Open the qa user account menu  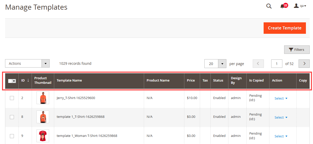click(x=300, y=6)
